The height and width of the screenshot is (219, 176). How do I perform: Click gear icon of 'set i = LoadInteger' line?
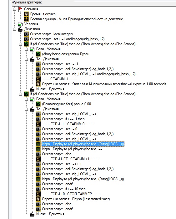click(26, 39)
